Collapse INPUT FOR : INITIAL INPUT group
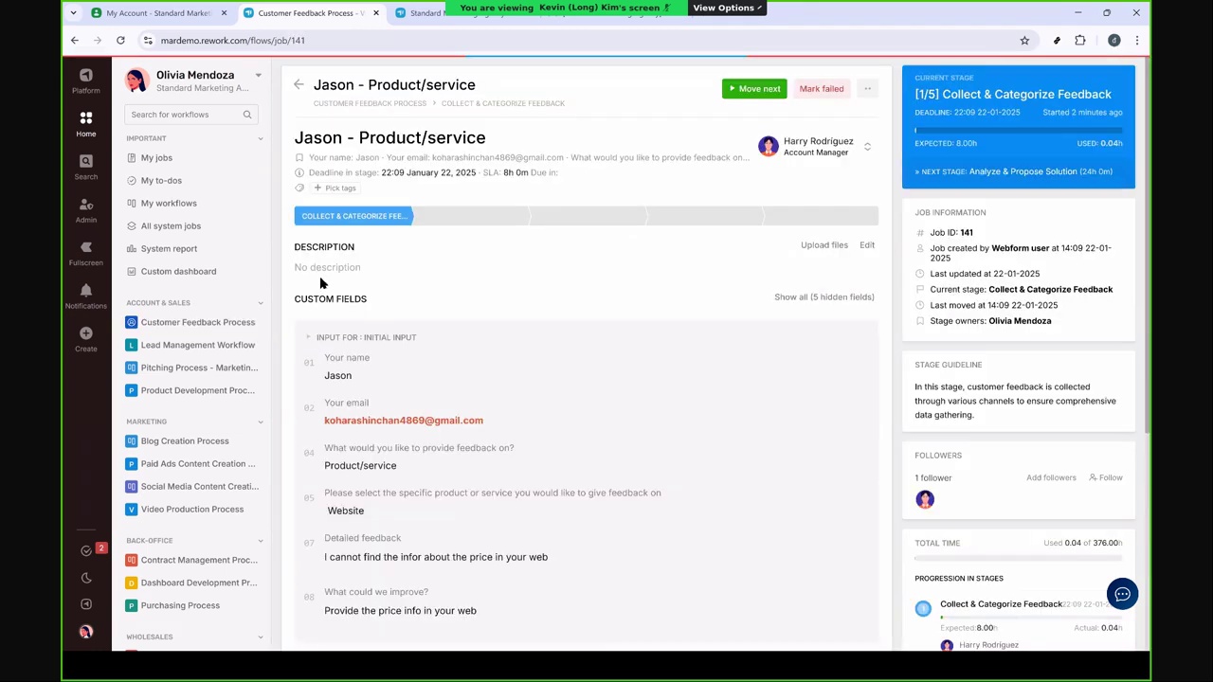1213x682 pixels. pyautogui.click(x=308, y=337)
